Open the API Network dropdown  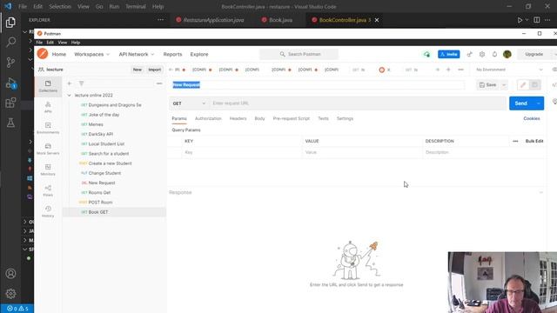pyautogui.click(x=137, y=54)
